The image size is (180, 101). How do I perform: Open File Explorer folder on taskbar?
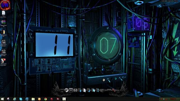click(x=33, y=99)
